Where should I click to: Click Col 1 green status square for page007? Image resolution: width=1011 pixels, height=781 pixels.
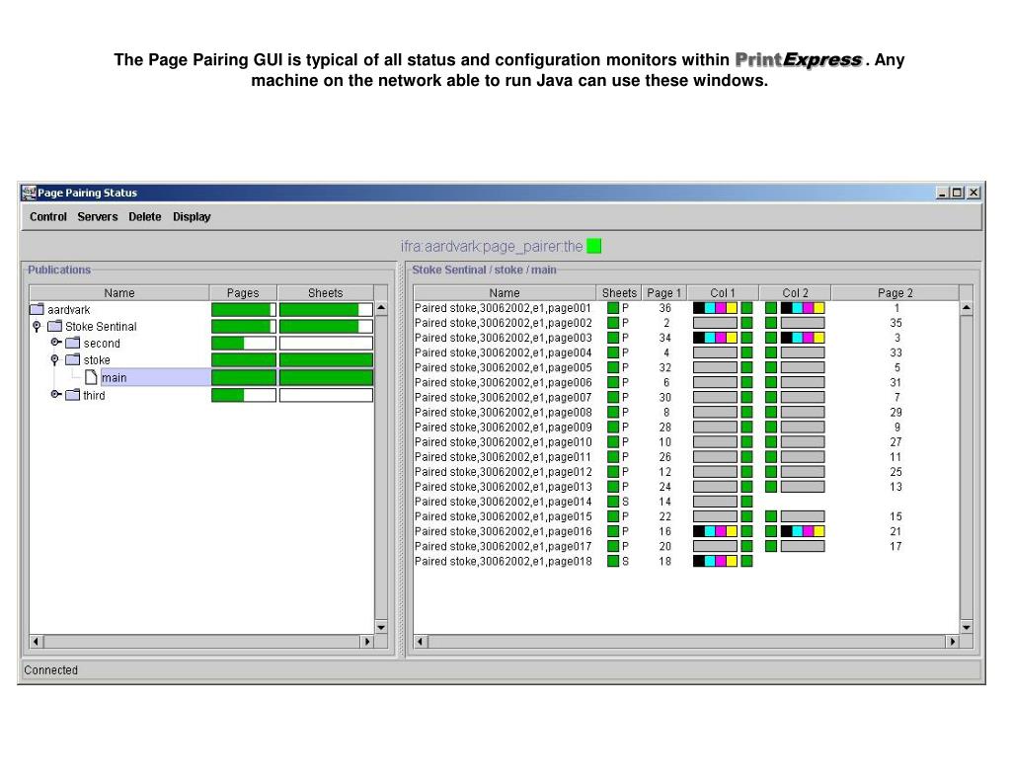[x=746, y=397]
